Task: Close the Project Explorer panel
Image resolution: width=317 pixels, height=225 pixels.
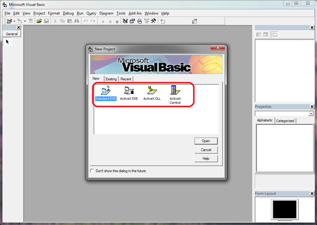Action: [x=312, y=28]
